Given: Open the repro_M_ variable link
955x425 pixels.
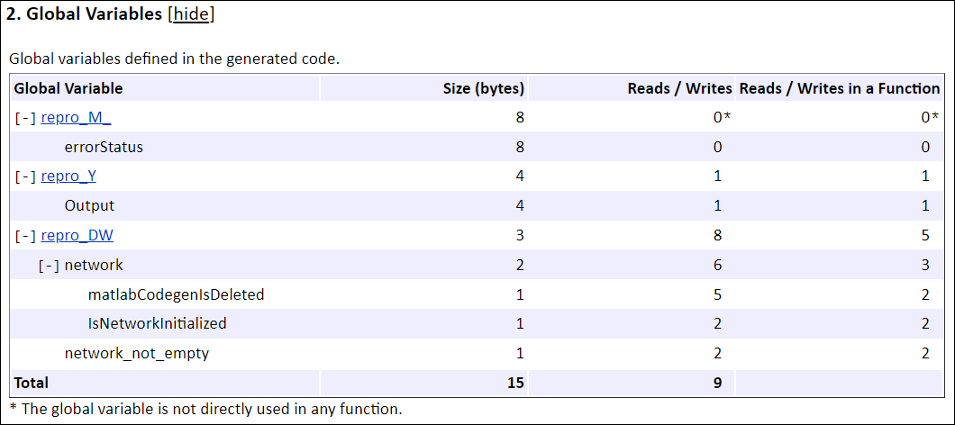Looking at the screenshot, I should point(76,117).
